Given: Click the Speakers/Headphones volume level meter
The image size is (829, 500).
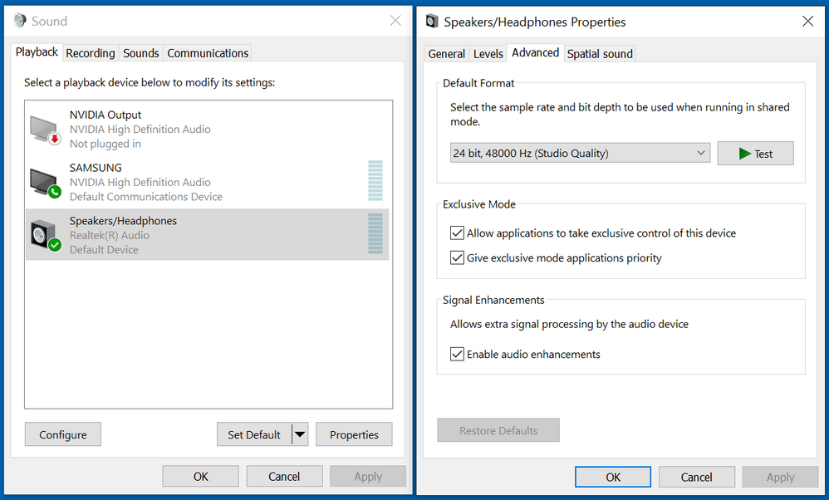Looking at the screenshot, I should pos(375,233).
